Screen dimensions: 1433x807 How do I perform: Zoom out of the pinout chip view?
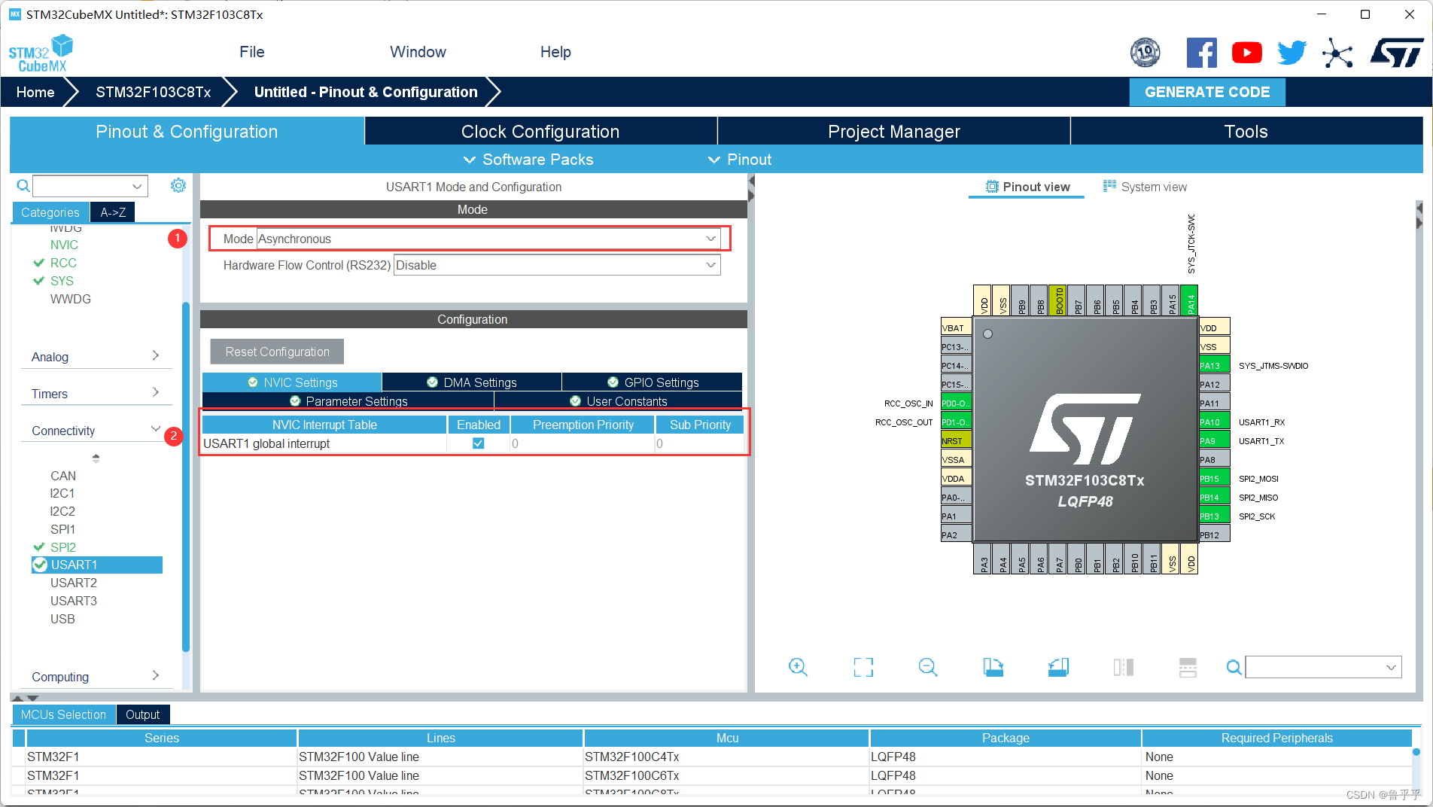coord(928,667)
